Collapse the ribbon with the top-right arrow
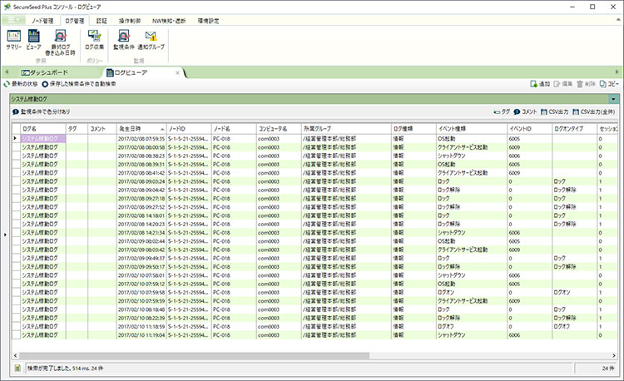624x381 pixels. (617, 19)
